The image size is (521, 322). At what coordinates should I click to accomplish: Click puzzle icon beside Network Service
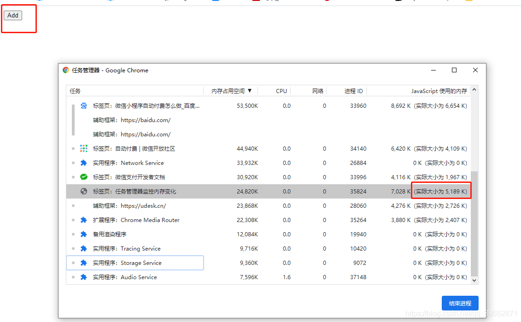tap(84, 163)
